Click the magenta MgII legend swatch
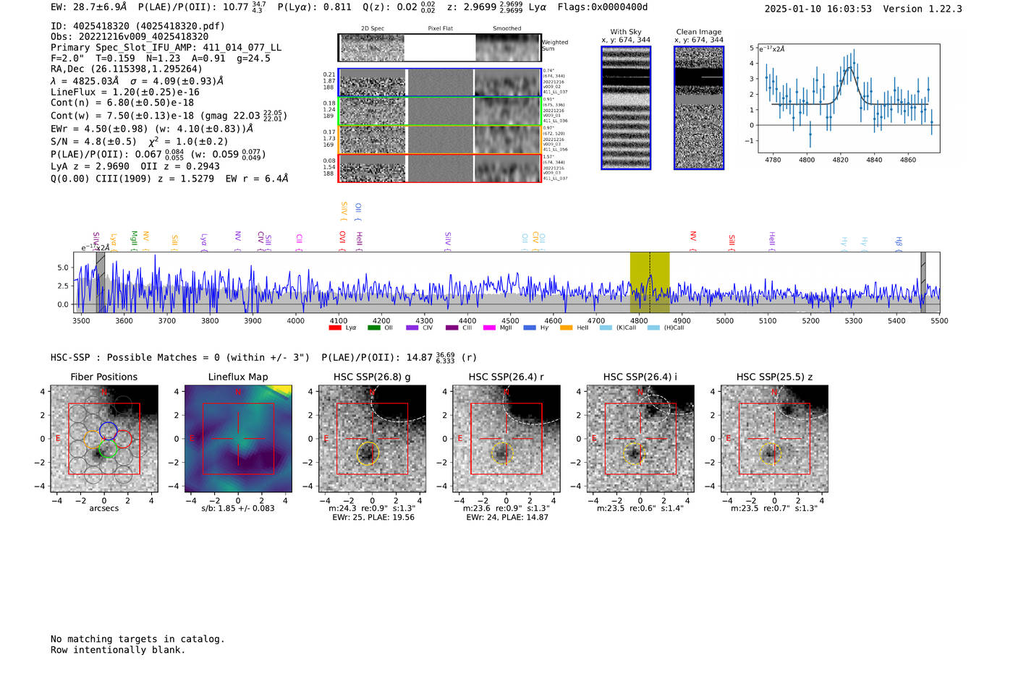Image resolution: width=1013 pixels, height=689 pixels. click(490, 328)
